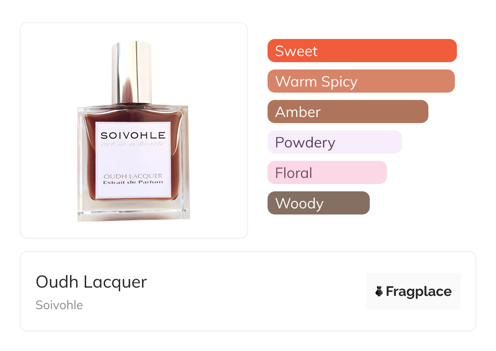Click the Oudh Lacquer title

coord(91,282)
